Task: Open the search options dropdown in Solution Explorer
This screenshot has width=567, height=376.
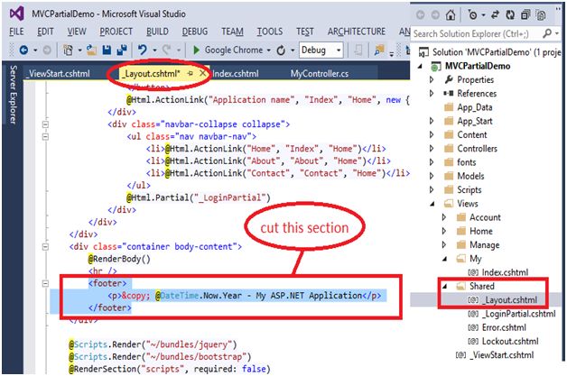Action: coord(557,33)
